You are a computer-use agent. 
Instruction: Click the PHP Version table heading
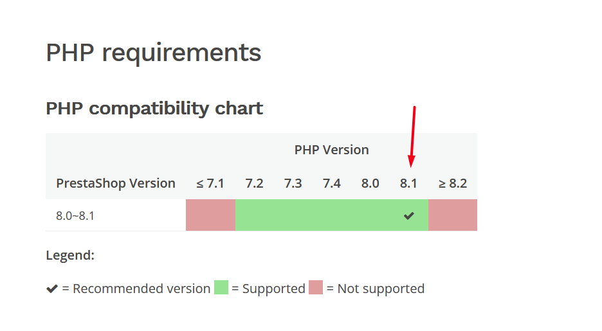(332, 150)
